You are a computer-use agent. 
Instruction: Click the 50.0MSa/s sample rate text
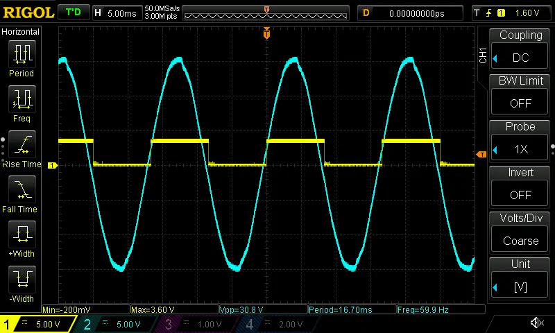pyautogui.click(x=162, y=8)
